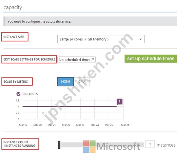Image resolution: width=177 pixels, height=154 pixels.
Task: Open the instance size dropdown
Action: [101, 39]
